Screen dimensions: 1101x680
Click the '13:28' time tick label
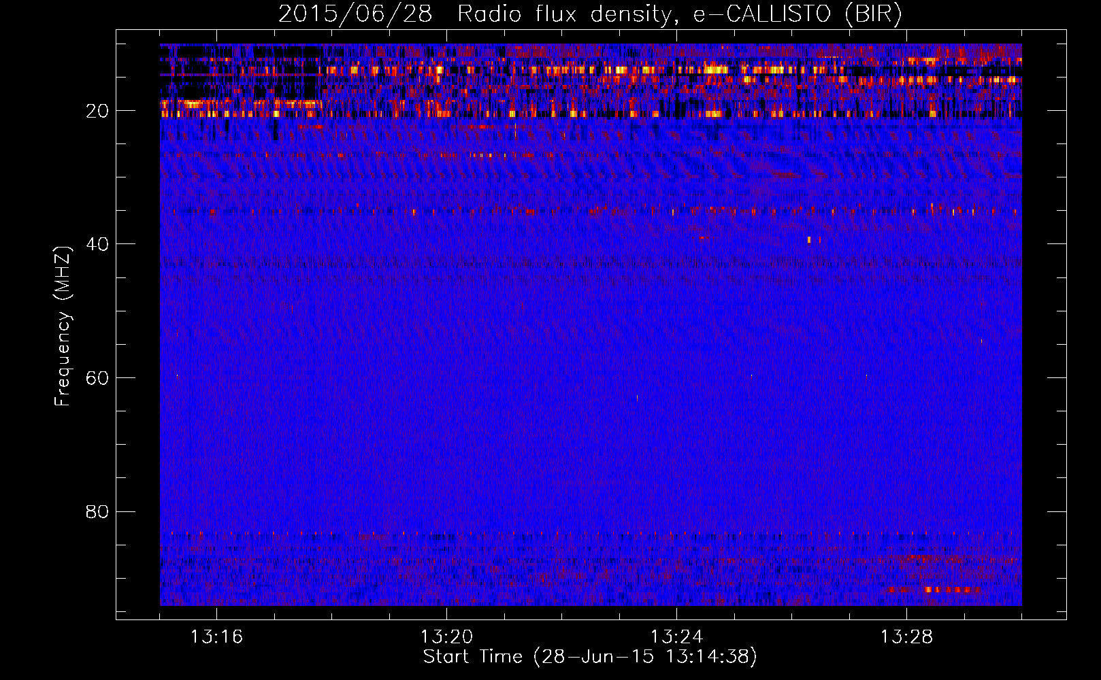click(906, 637)
